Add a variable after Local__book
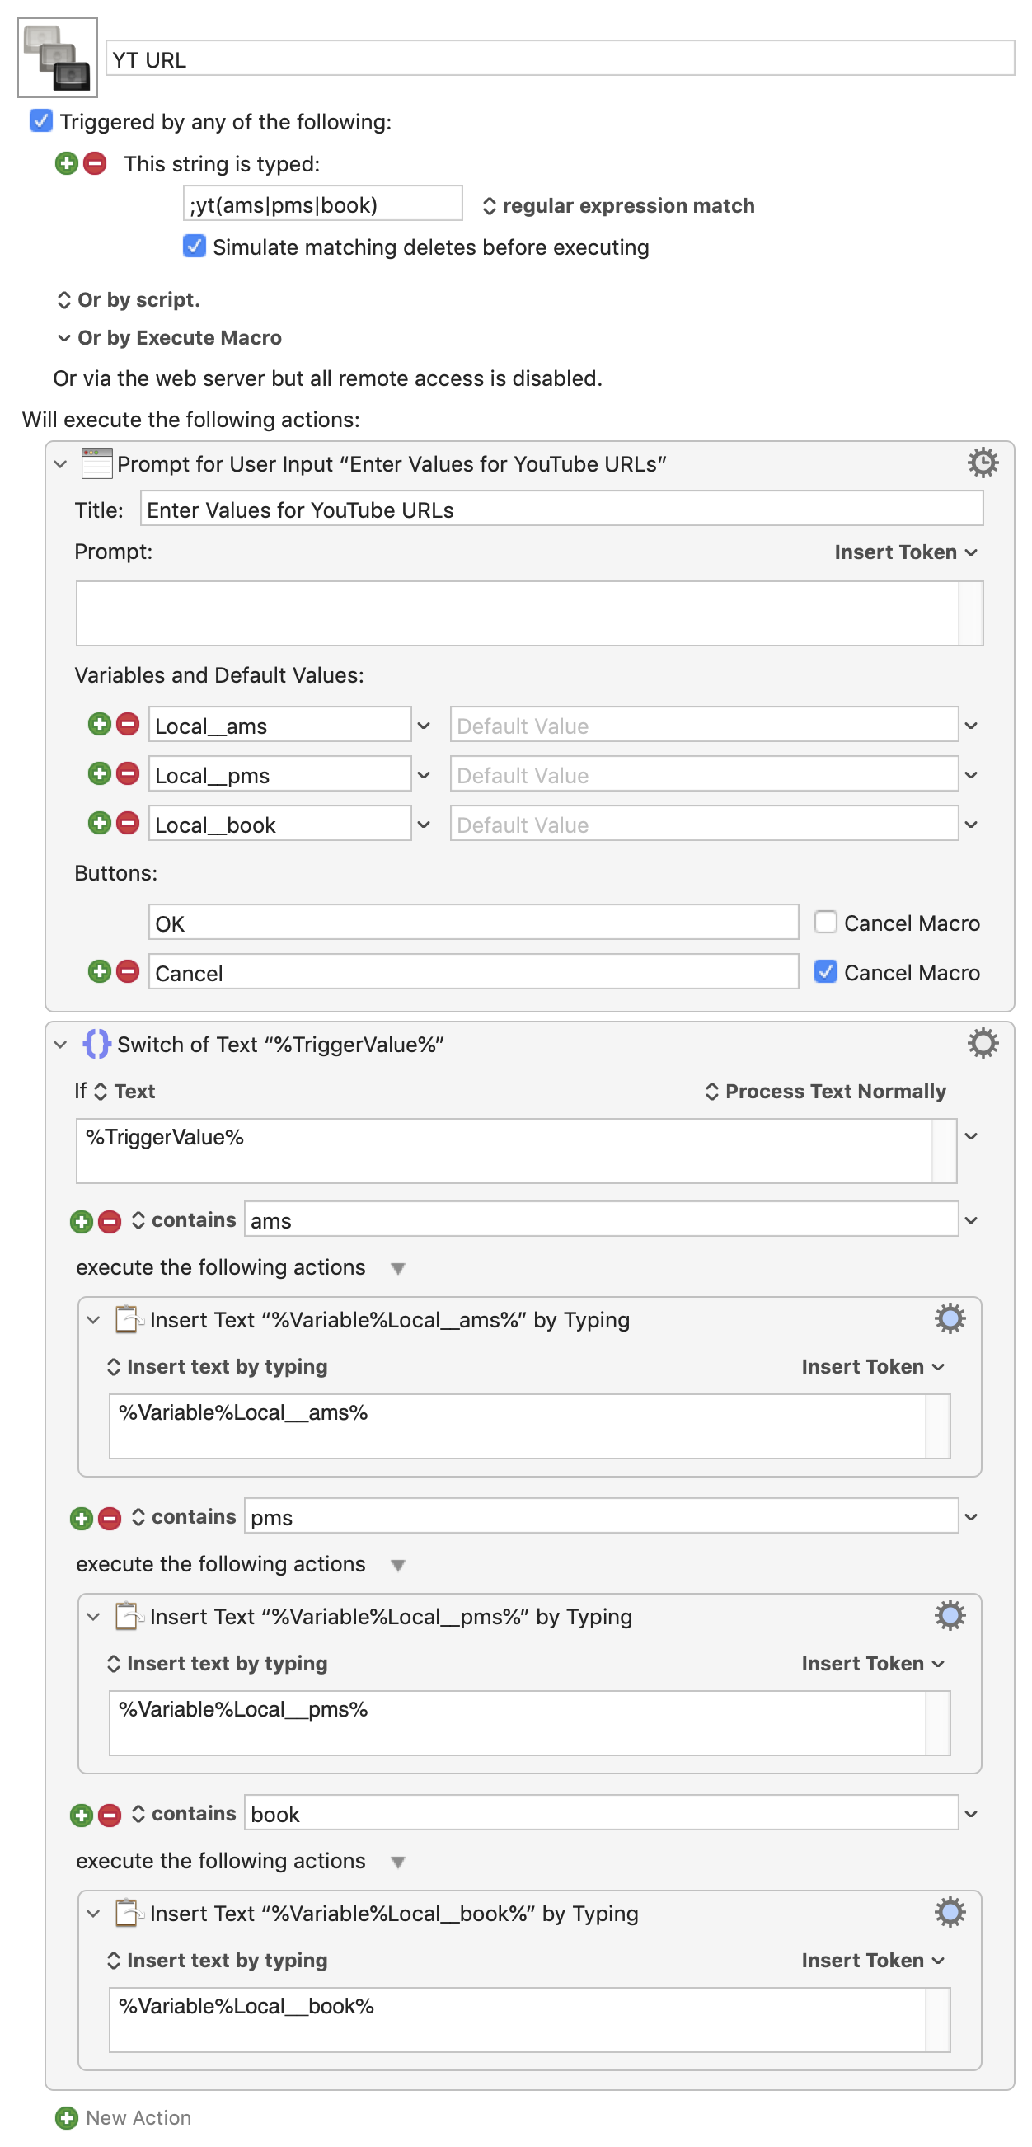This screenshot has height=2147, width=1032. click(99, 824)
